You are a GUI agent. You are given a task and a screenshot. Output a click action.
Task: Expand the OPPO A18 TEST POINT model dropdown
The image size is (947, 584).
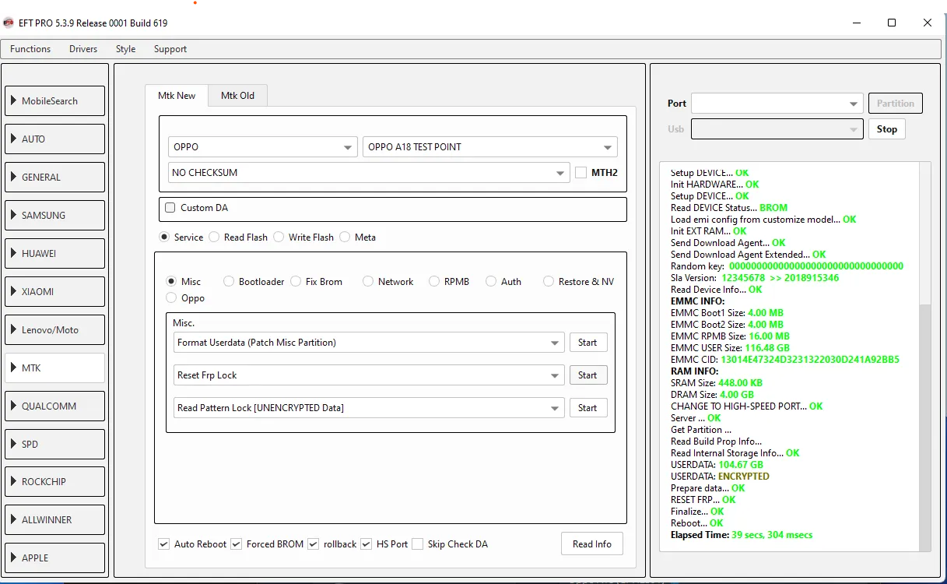tap(607, 147)
